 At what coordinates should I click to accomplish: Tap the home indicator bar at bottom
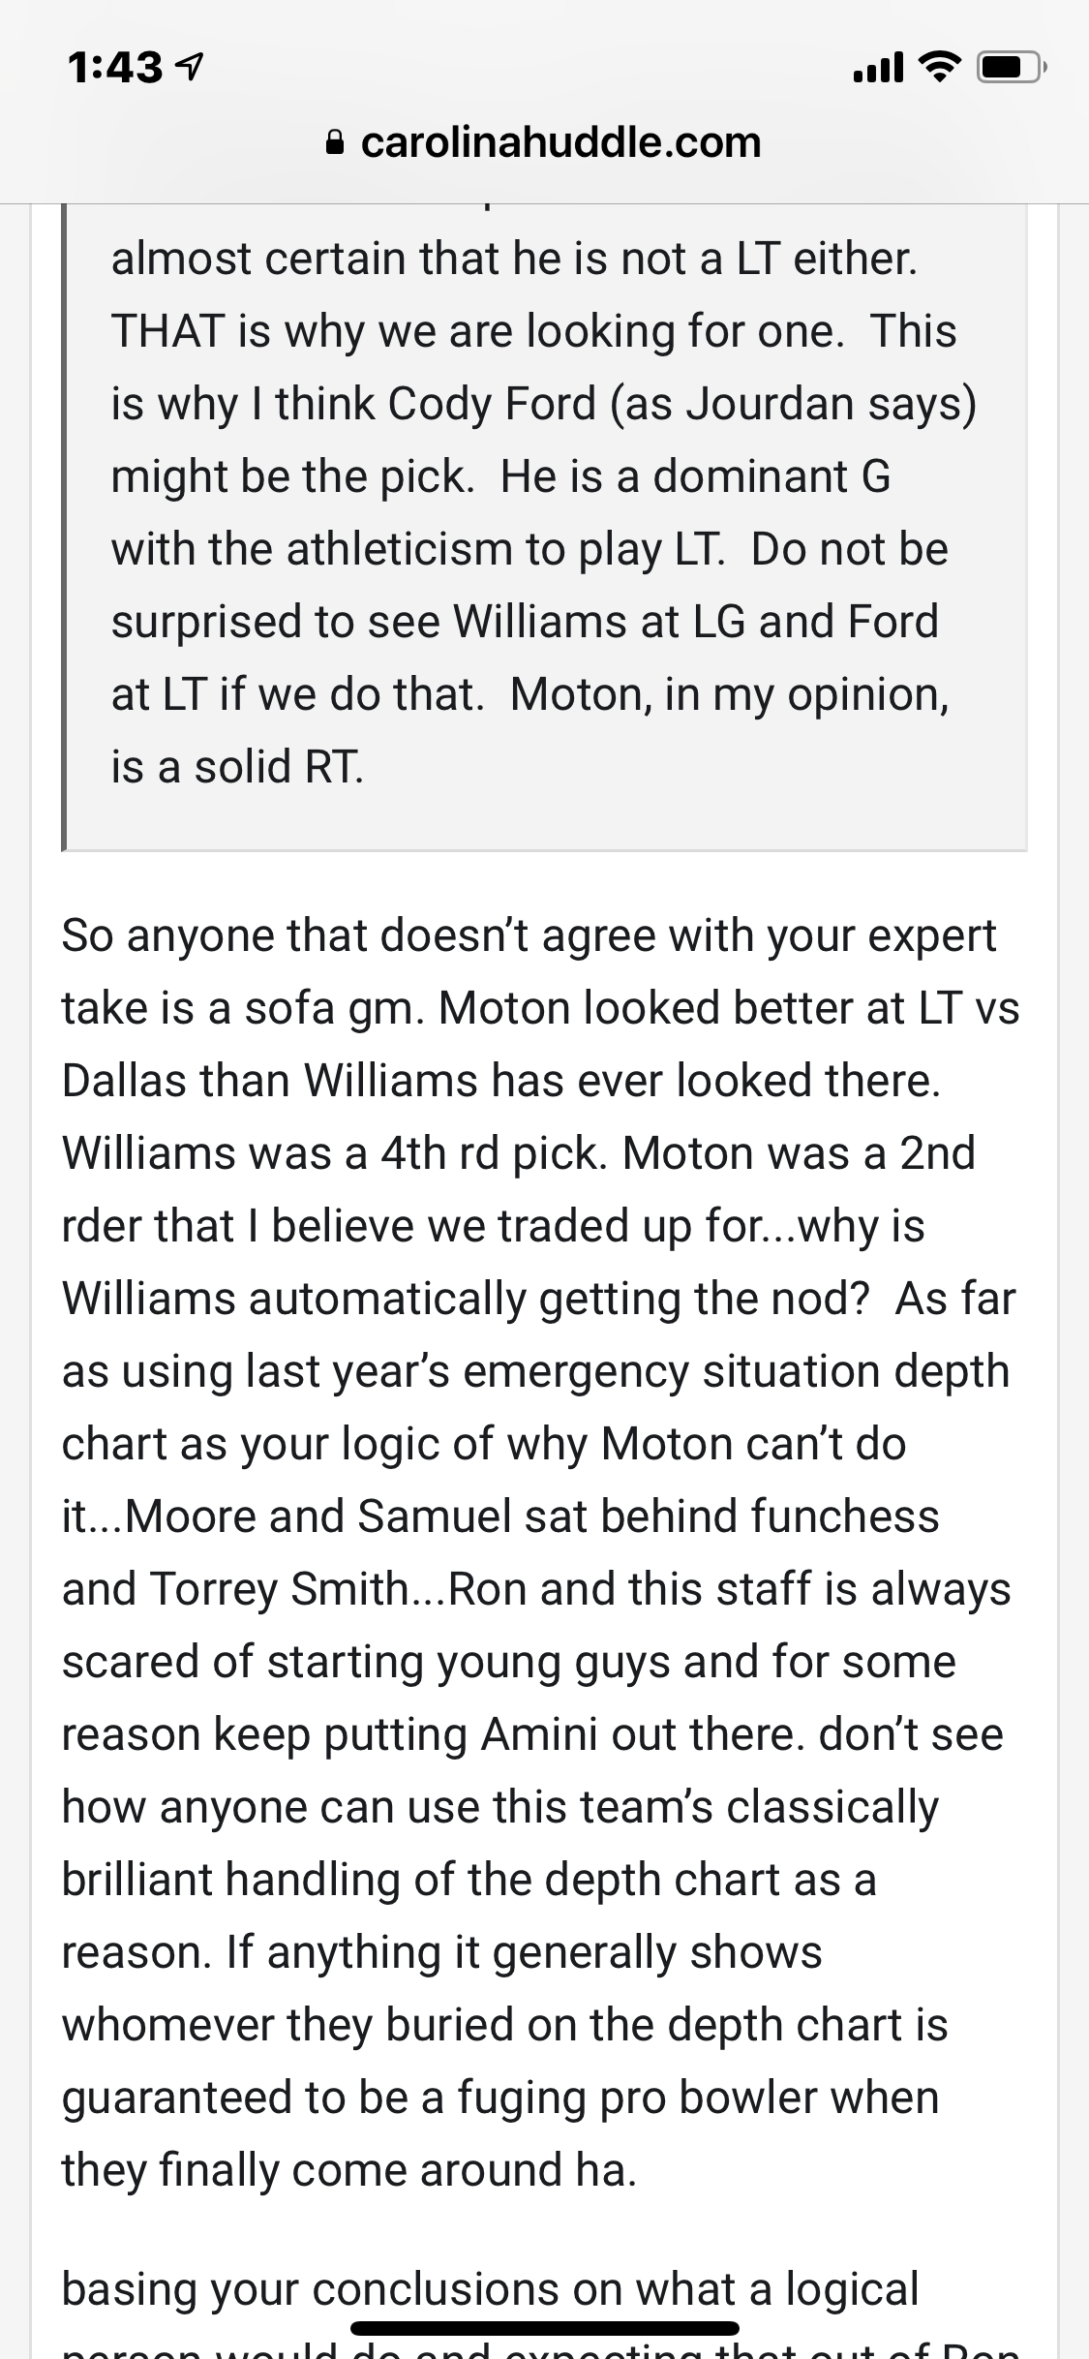click(545, 2327)
